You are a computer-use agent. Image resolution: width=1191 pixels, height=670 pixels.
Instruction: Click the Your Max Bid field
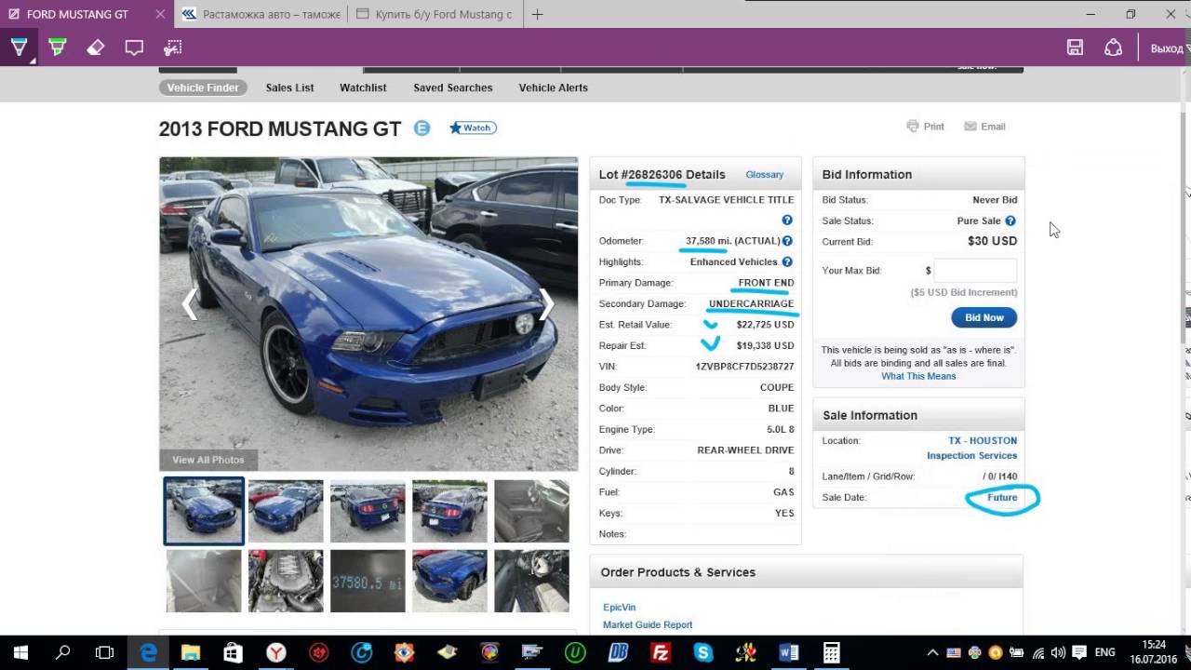point(975,271)
